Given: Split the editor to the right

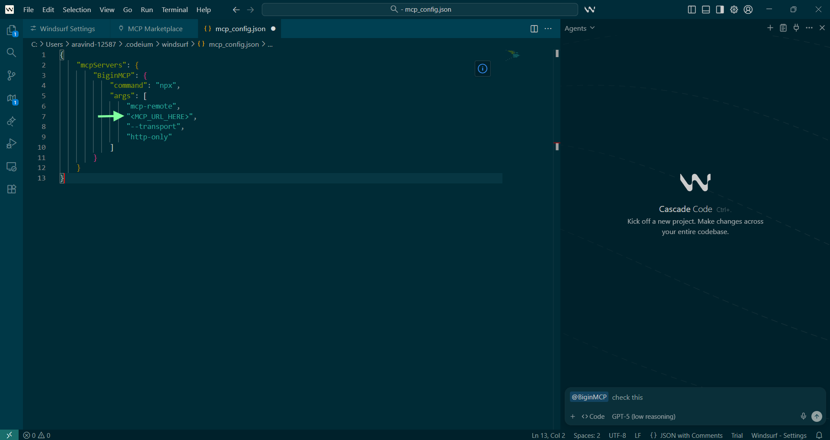Looking at the screenshot, I should 534,29.
